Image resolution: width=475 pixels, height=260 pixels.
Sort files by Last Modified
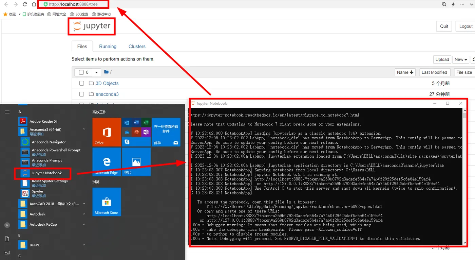point(434,72)
